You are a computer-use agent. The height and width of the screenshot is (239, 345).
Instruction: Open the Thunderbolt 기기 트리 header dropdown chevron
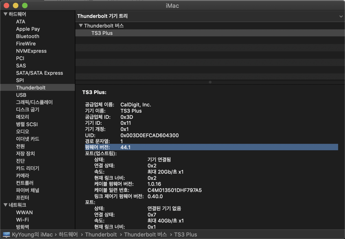click(341, 16)
